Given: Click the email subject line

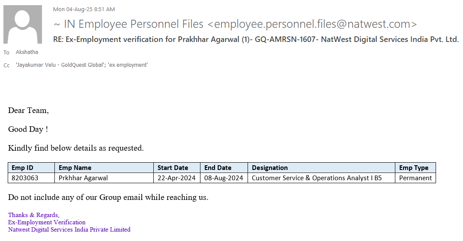Looking at the screenshot, I should pyautogui.click(x=256, y=39).
